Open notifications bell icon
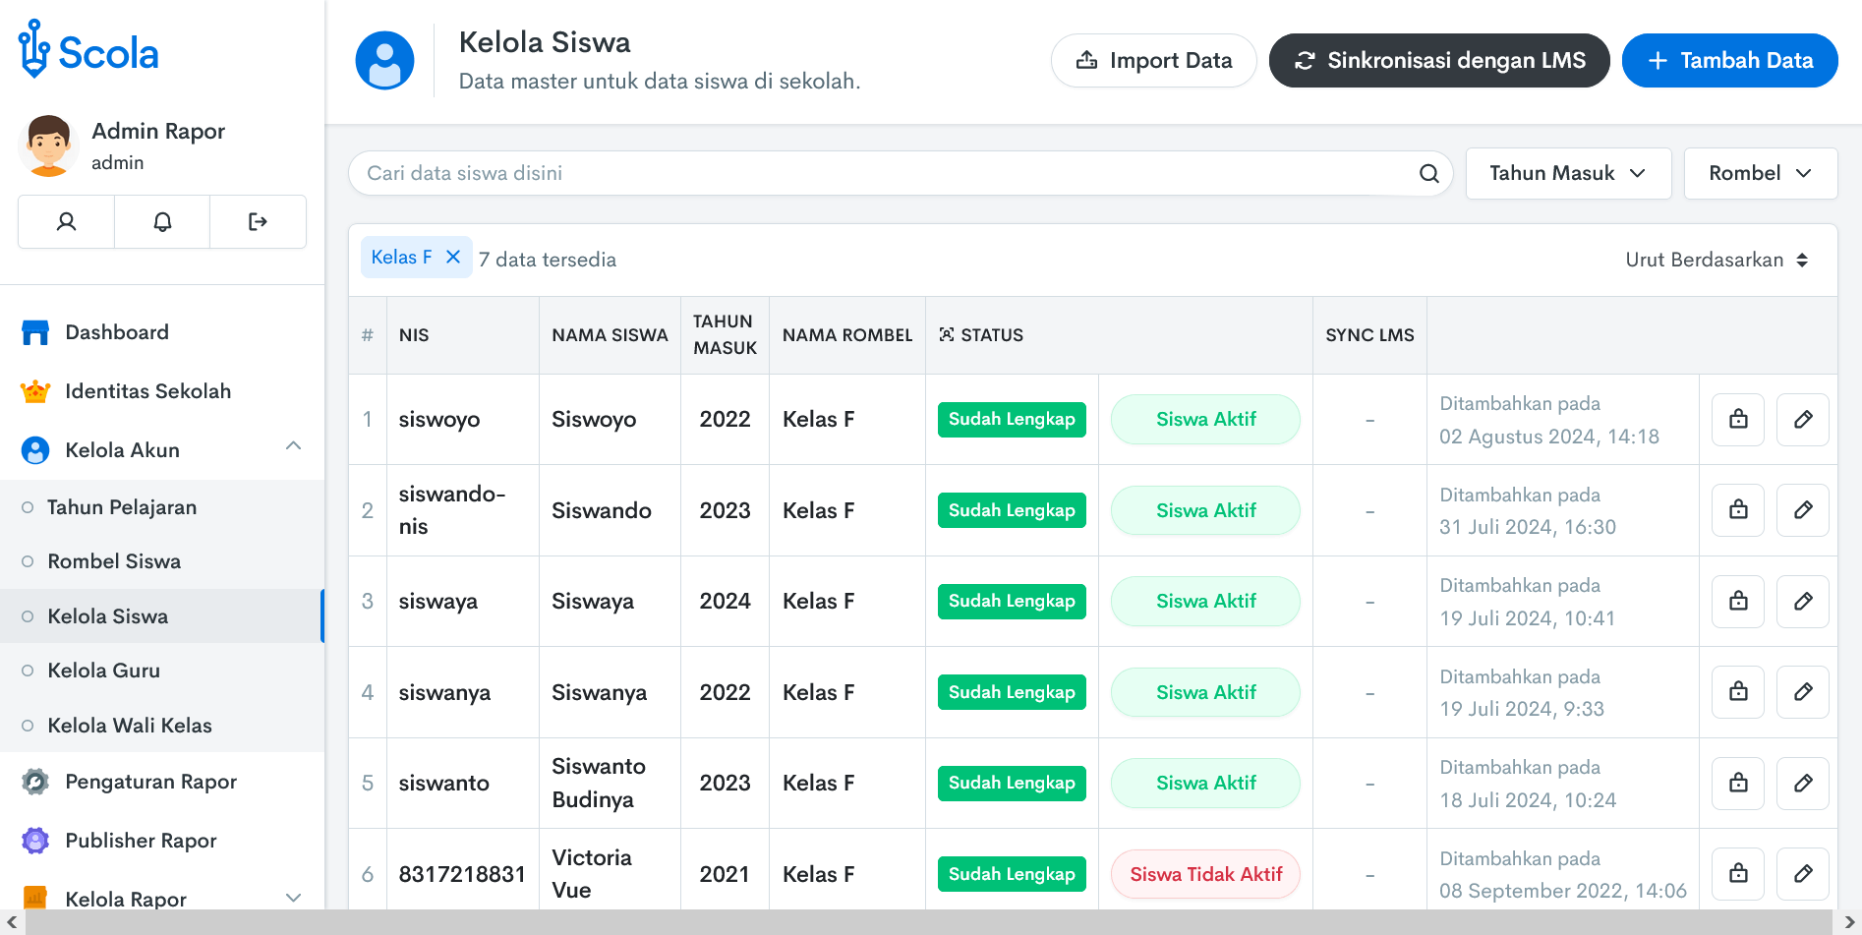This screenshot has width=1862, height=935. coord(162,222)
